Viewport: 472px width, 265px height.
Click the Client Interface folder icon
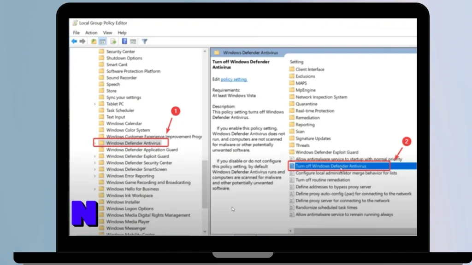(292, 69)
